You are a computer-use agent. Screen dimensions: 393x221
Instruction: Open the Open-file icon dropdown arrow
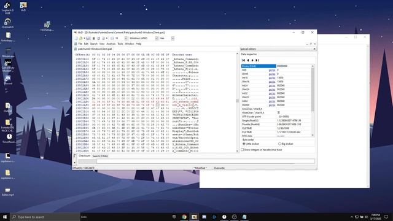(x=84, y=38)
